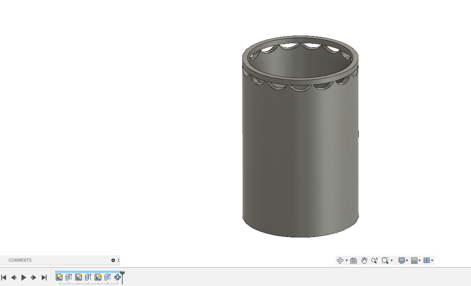The width and height of the screenshot is (471, 286).
Task: Play the design timeline
Action: point(24,278)
